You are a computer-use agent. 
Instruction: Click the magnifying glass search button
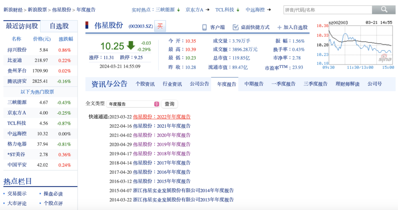[x=384, y=10]
